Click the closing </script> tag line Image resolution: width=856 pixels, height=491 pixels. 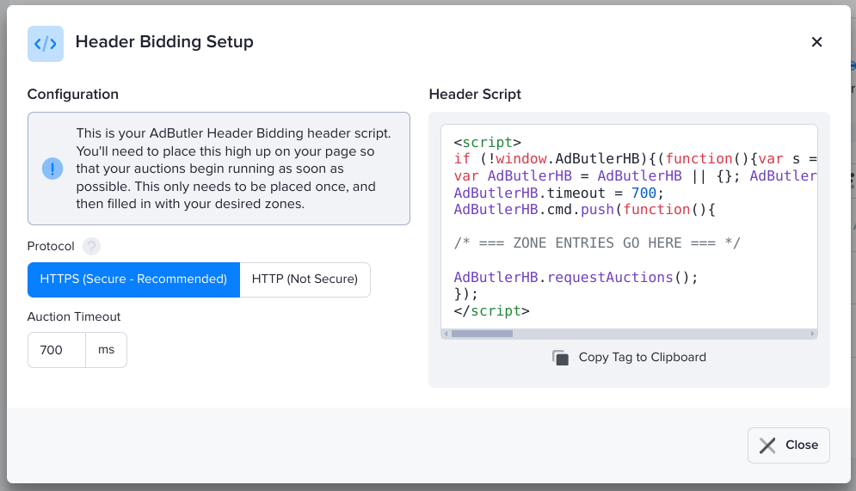click(492, 311)
